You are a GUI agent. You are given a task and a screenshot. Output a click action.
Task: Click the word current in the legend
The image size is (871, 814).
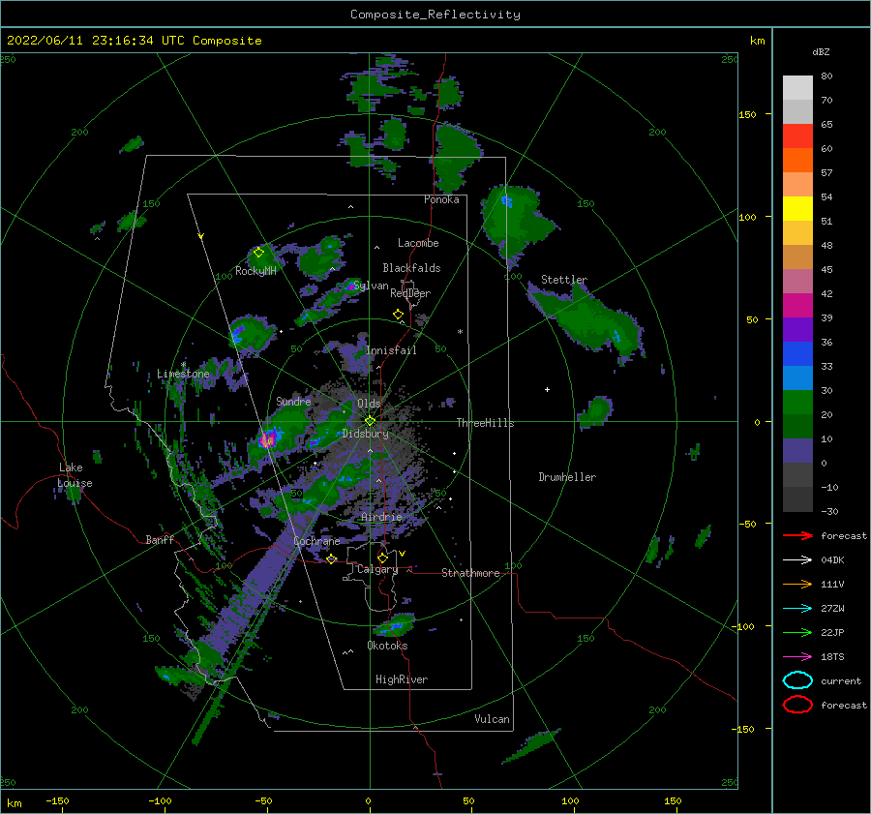pyautogui.click(x=841, y=680)
